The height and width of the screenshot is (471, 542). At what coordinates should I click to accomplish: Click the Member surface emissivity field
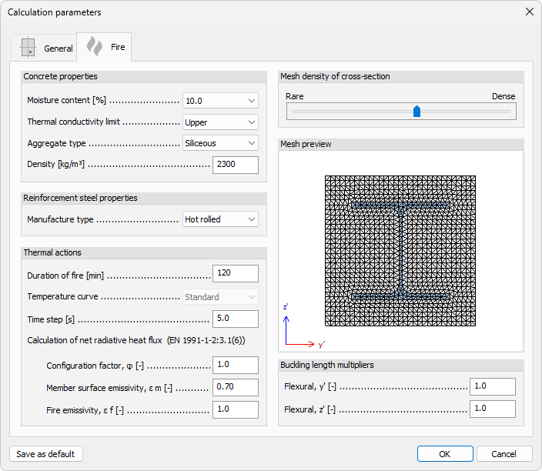coord(236,387)
